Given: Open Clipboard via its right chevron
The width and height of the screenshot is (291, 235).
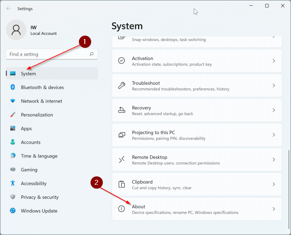Looking at the screenshot, I should point(274,184).
